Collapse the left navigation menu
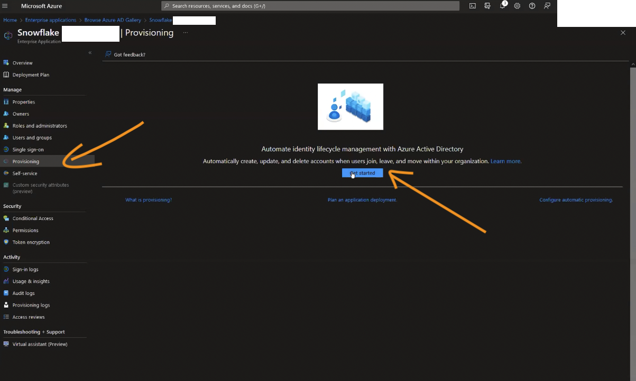The image size is (636, 381). (x=90, y=53)
